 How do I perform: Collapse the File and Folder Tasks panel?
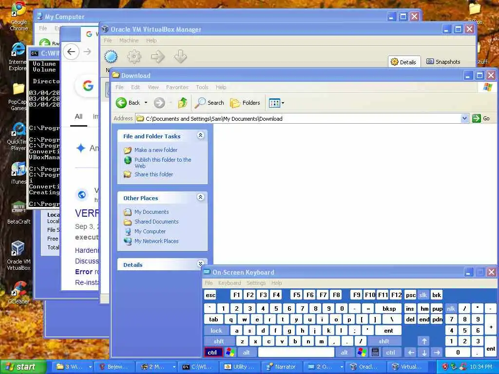(200, 135)
